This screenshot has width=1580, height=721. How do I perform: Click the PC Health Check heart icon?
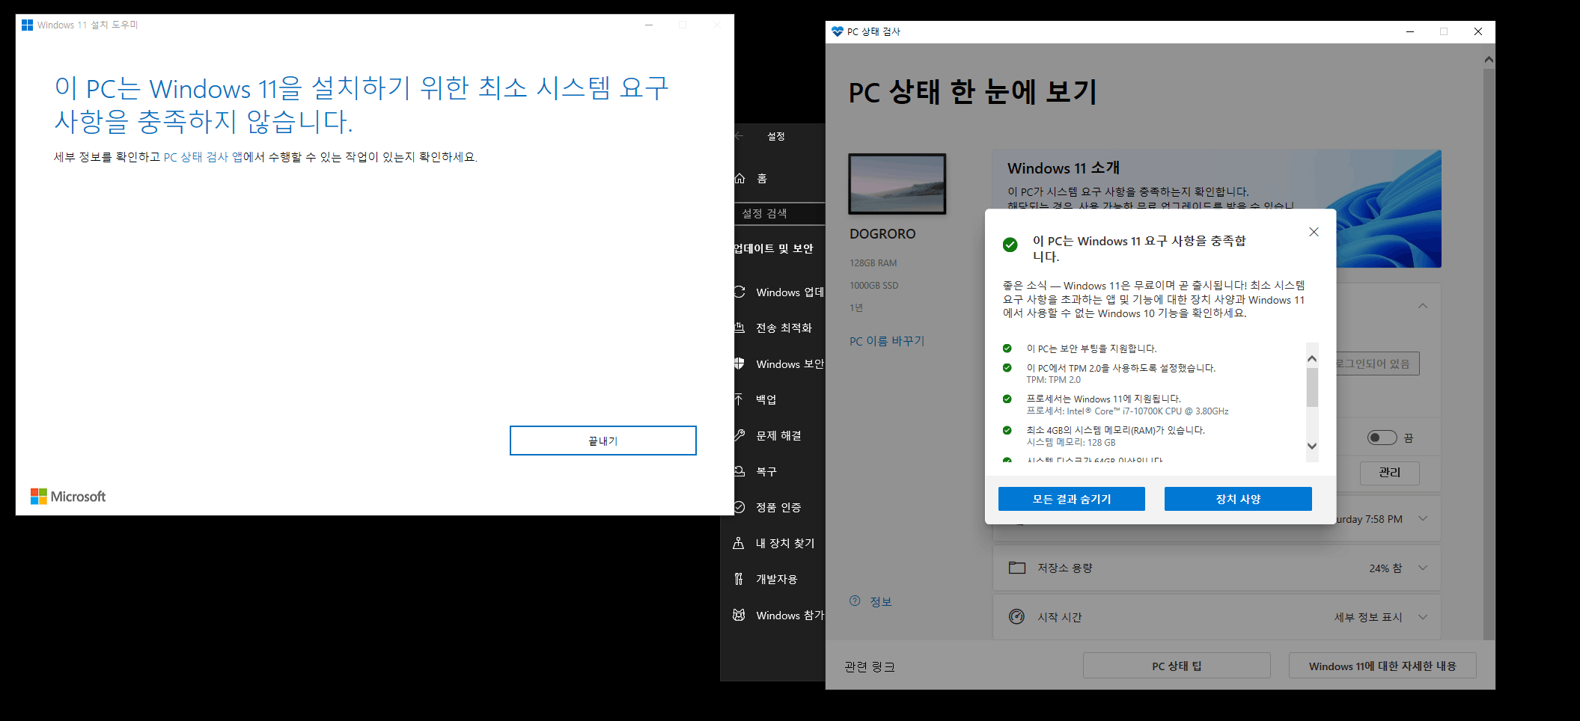click(x=838, y=31)
